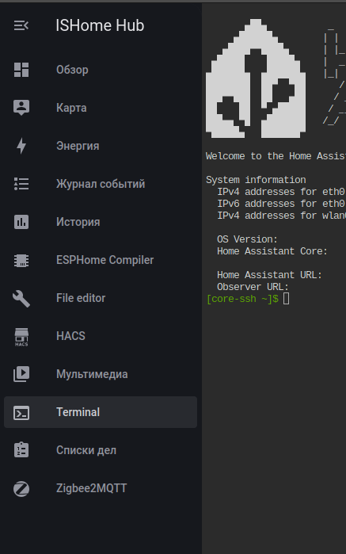Click the История bar chart icon
The height and width of the screenshot is (554, 346).
21,222
